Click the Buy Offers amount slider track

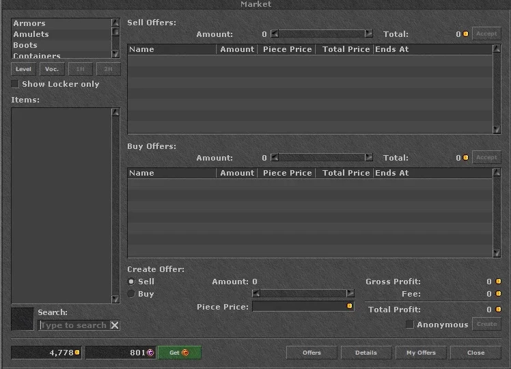(x=322, y=158)
